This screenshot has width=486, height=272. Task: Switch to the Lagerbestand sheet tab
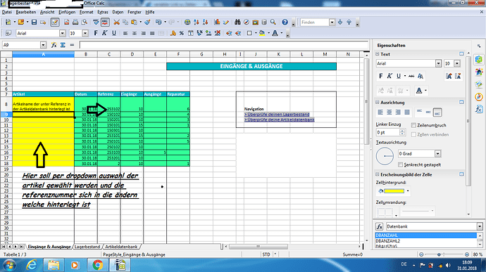pyautogui.click(x=87, y=247)
